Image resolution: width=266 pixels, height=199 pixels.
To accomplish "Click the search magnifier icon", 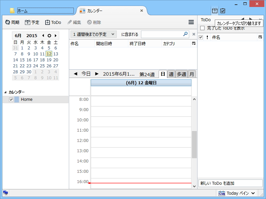I will (186, 34).
